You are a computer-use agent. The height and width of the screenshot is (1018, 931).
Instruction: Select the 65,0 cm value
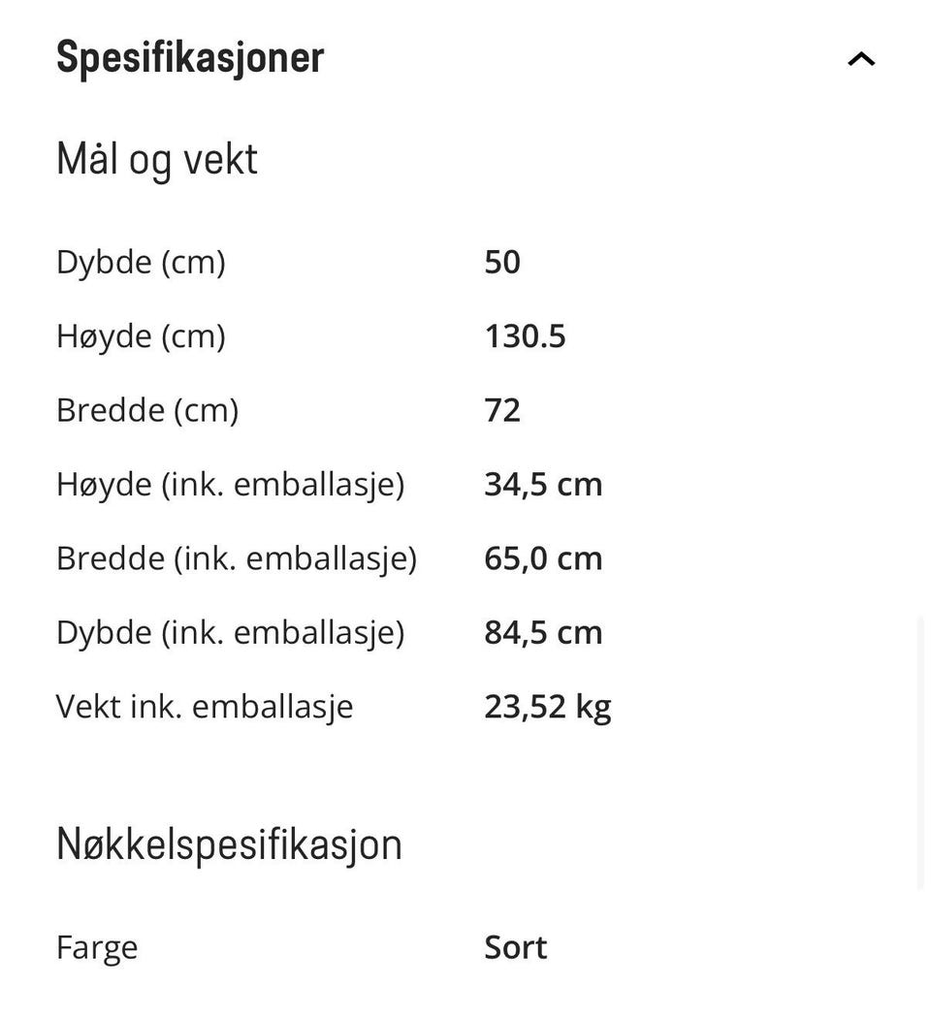click(543, 559)
